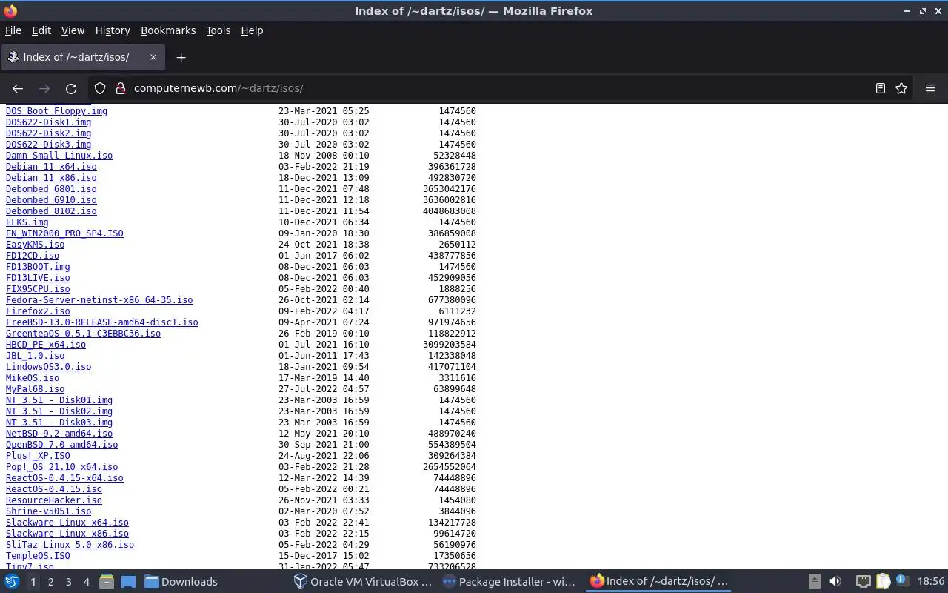Go back to the previous page

click(18, 88)
